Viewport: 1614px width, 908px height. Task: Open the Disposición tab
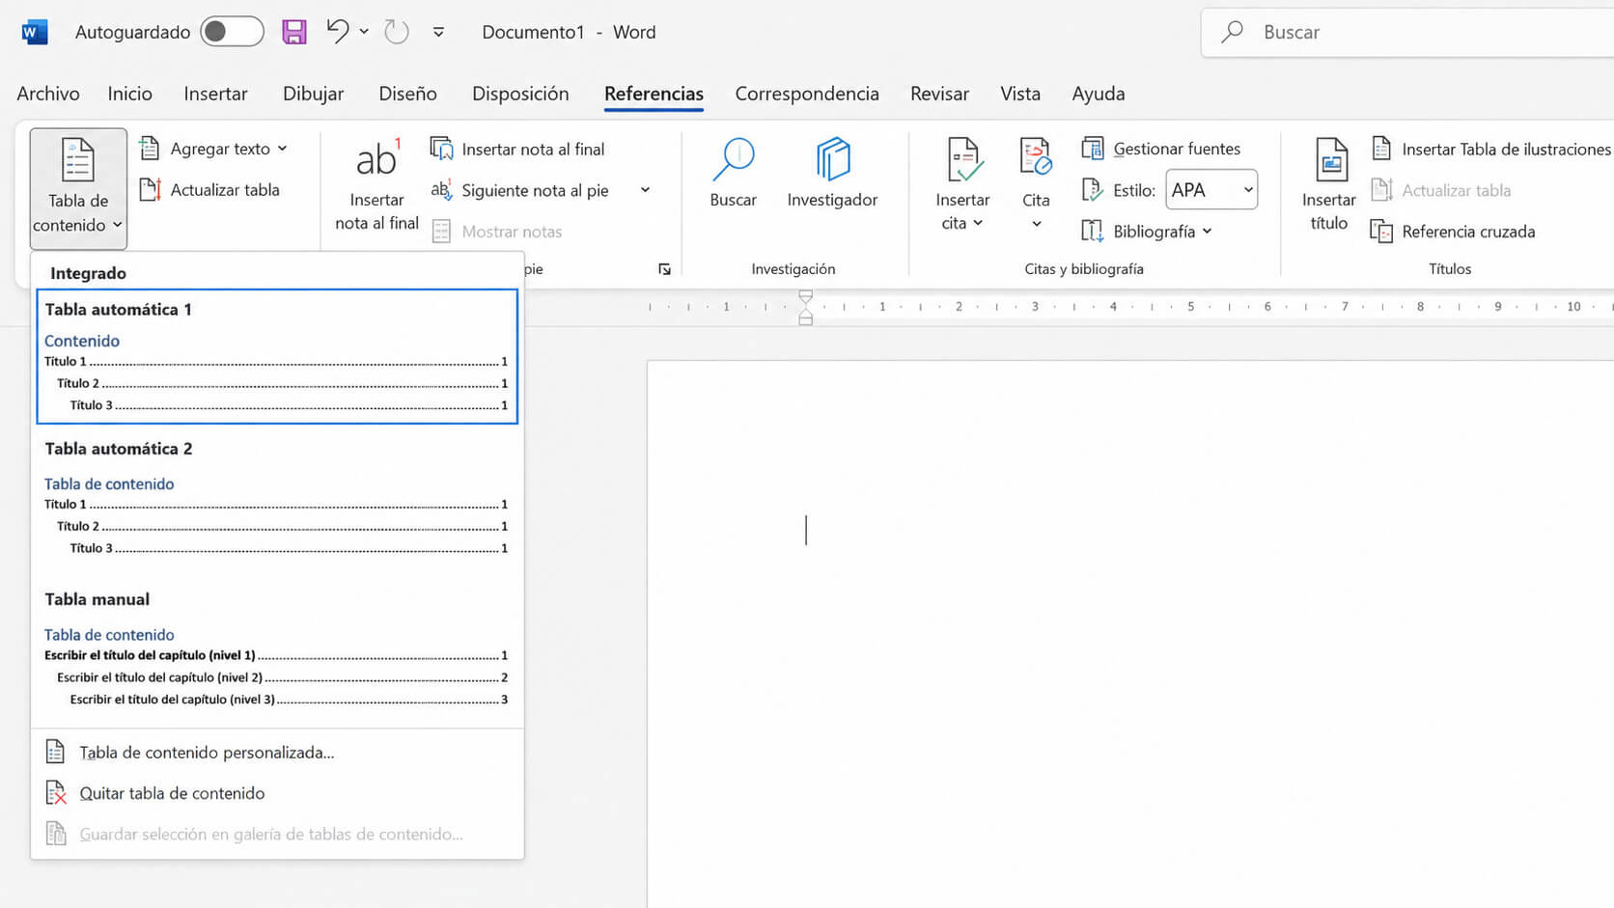tap(520, 94)
